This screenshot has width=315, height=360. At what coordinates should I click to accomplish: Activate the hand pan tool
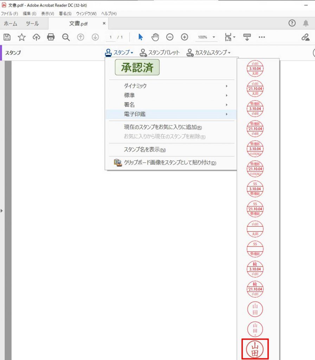coord(155,37)
